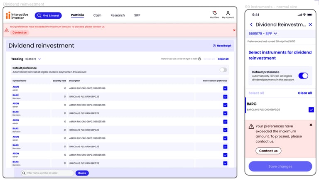
Task: Click the Quote button
Action: (82, 173)
